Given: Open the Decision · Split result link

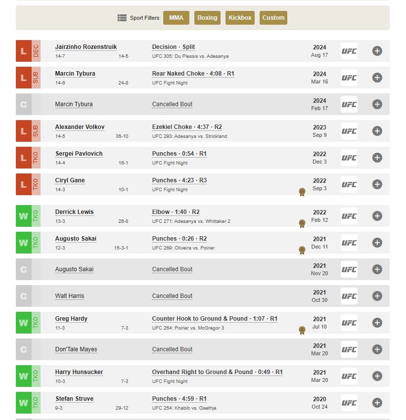Looking at the screenshot, I should click(174, 47).
